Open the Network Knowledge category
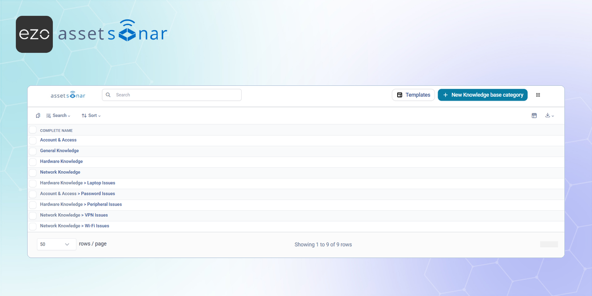 [60, 172]
